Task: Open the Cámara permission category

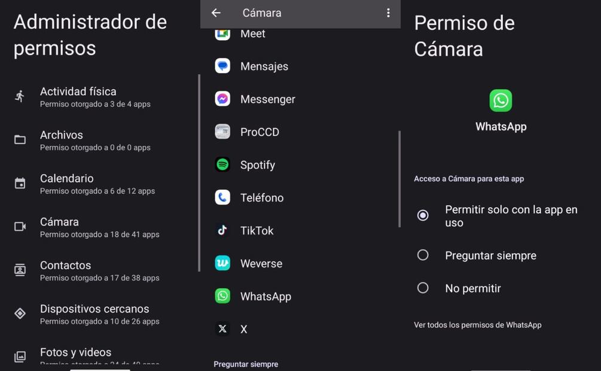Action: [x=99, y=227]
